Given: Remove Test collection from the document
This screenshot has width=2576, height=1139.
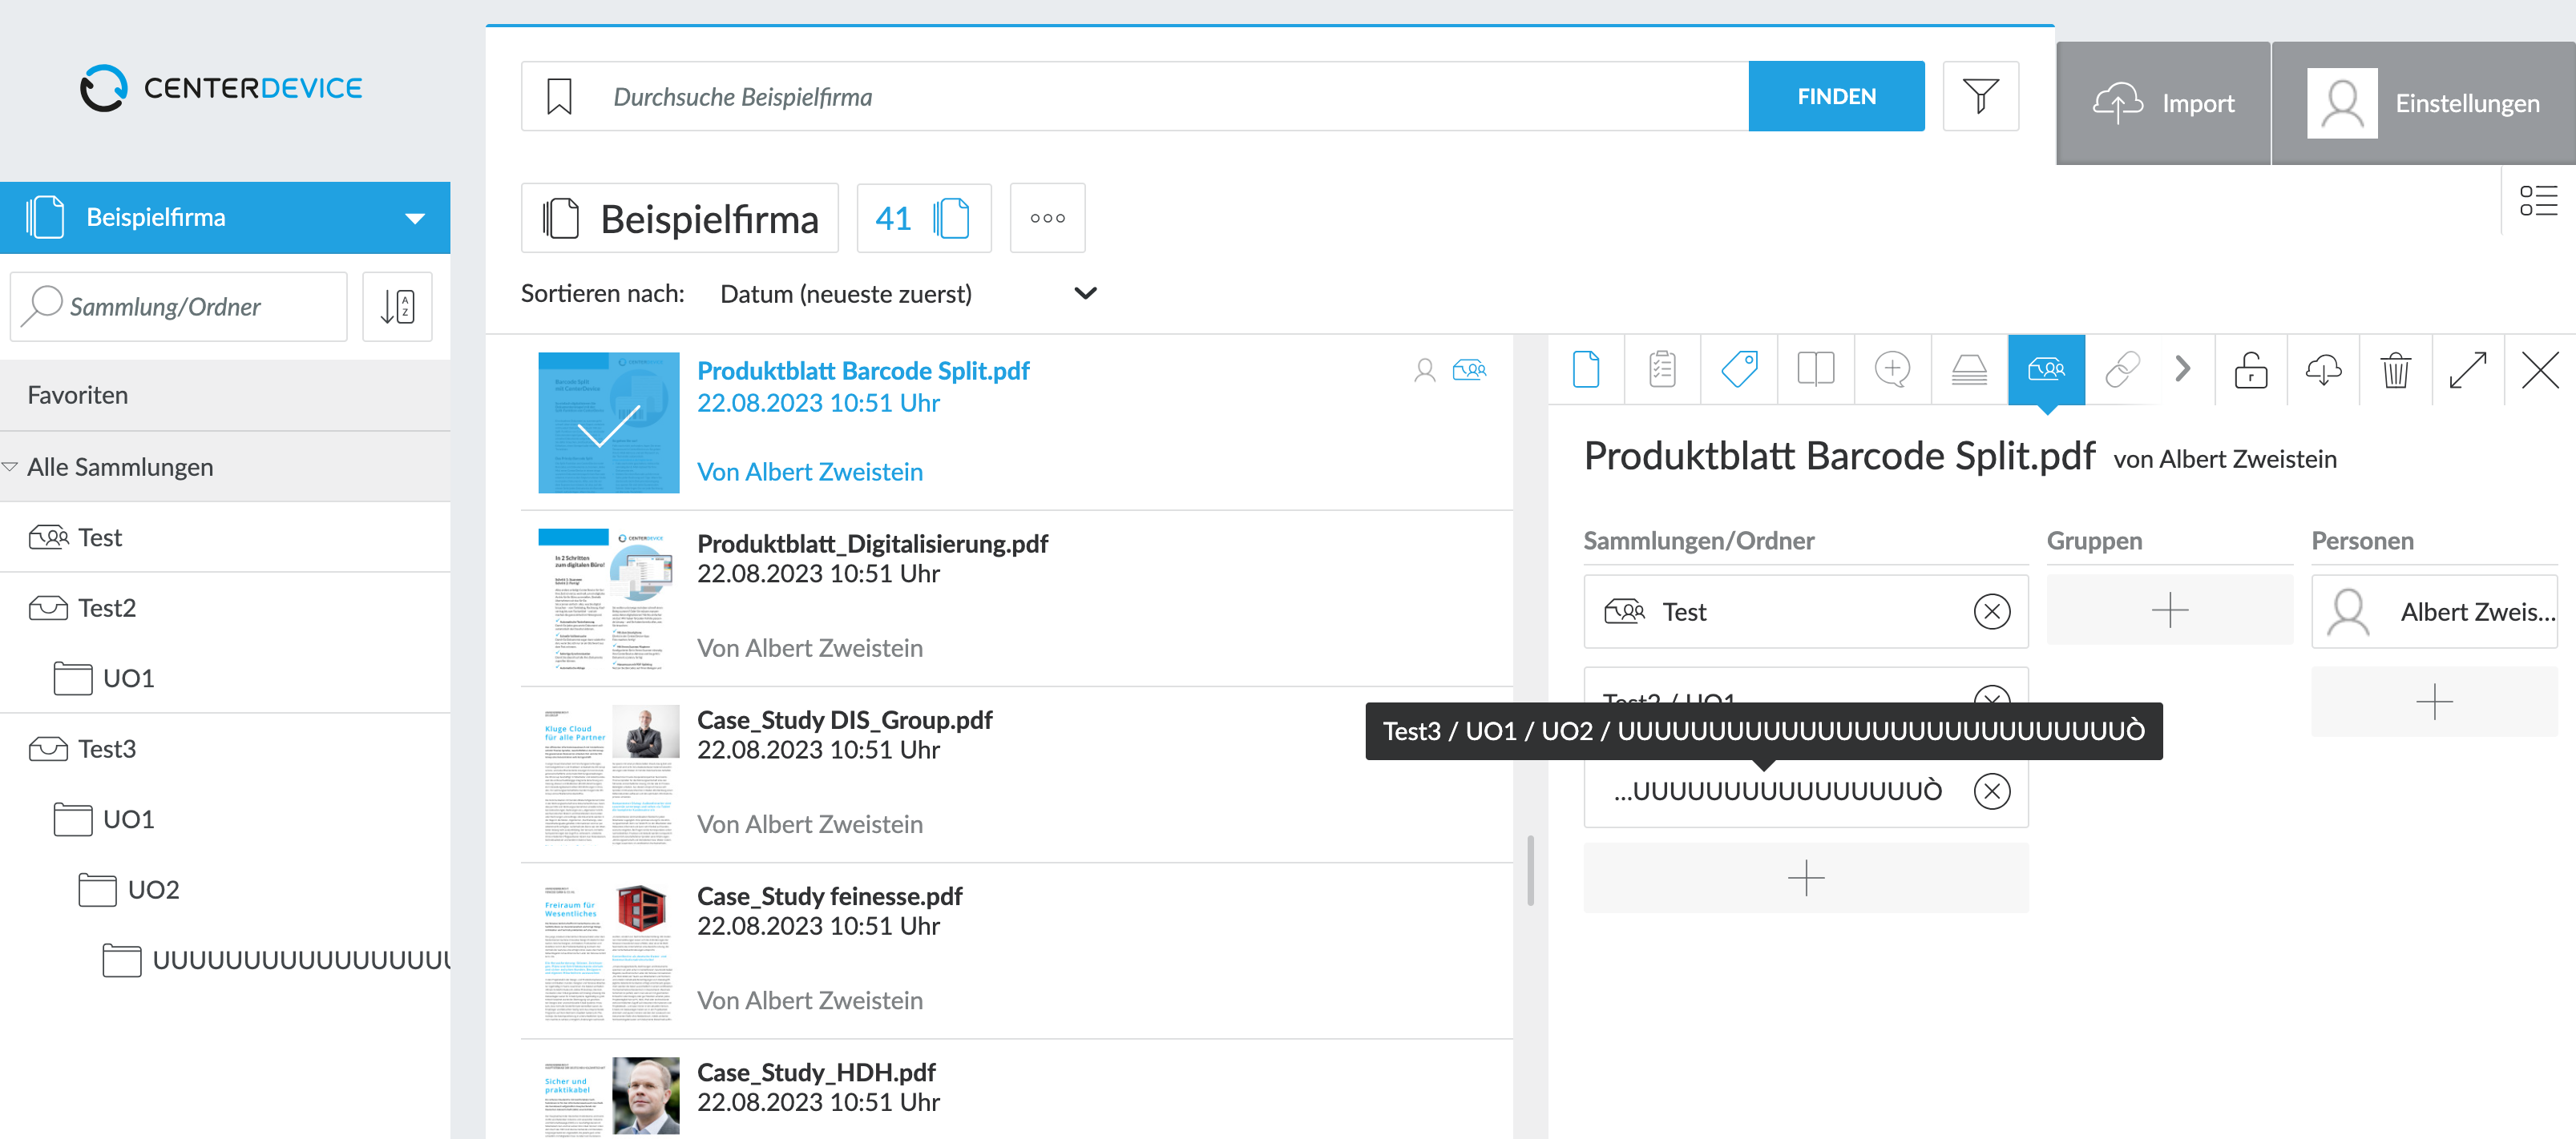Looking at the screenshot, I should click(x=1992, y=611).
